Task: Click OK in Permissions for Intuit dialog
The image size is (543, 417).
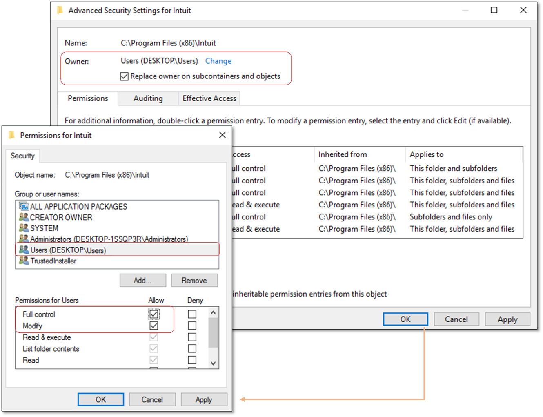Action: [101, 399]
